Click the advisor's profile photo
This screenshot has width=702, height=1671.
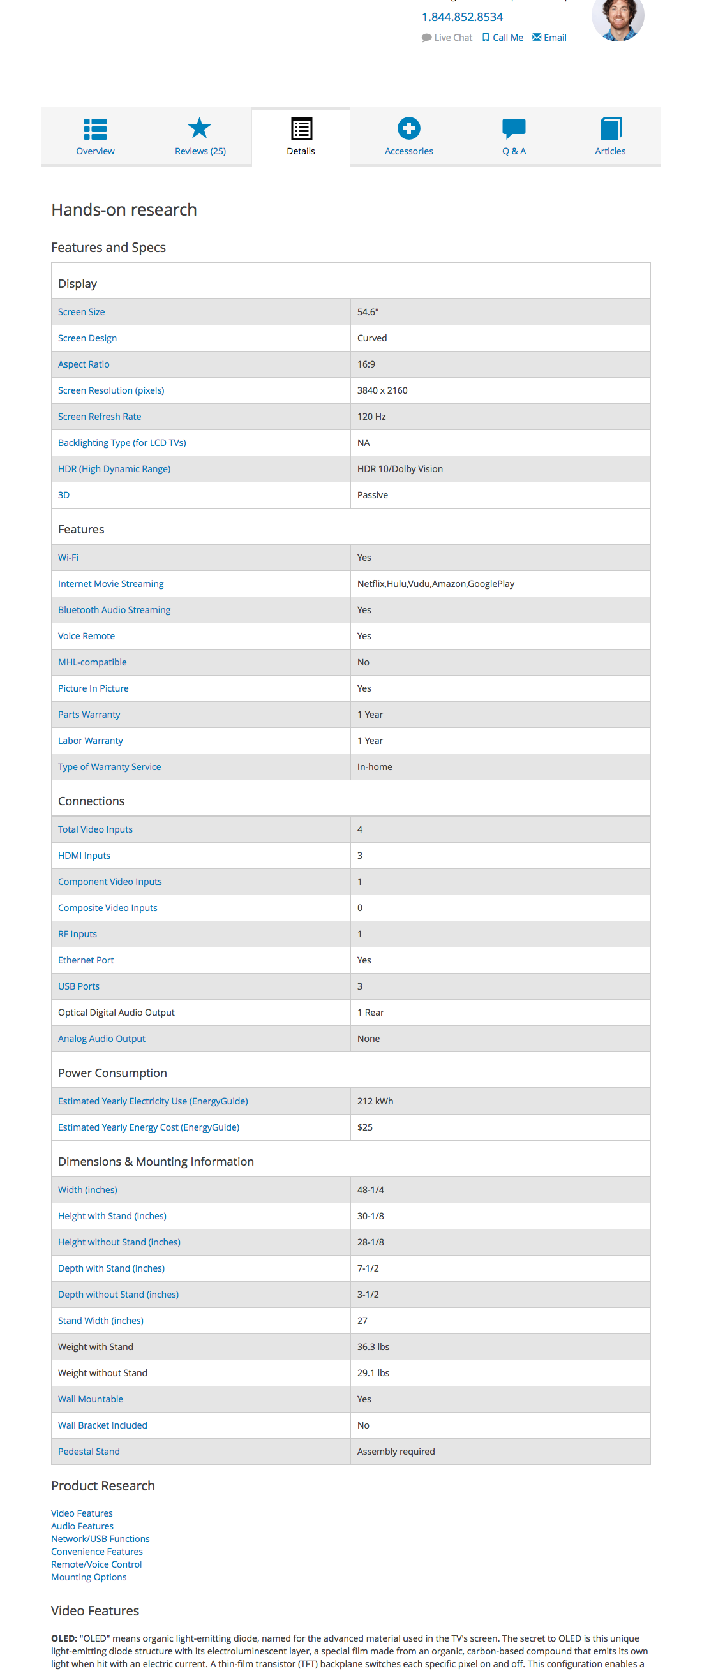click(x=617, y=20)
